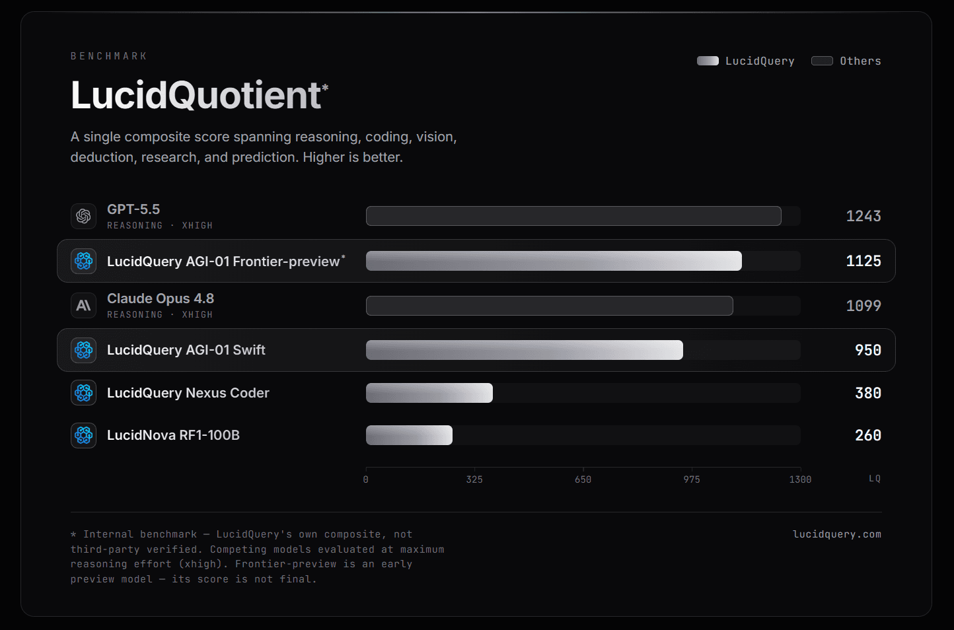Click the LucidQuery logo beside AGI-01 Swift
954x630 pixels.
tap(83, 350)
